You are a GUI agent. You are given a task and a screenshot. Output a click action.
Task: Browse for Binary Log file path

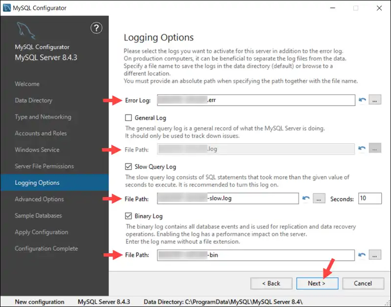pyautogui.click(x=375, y=255)
